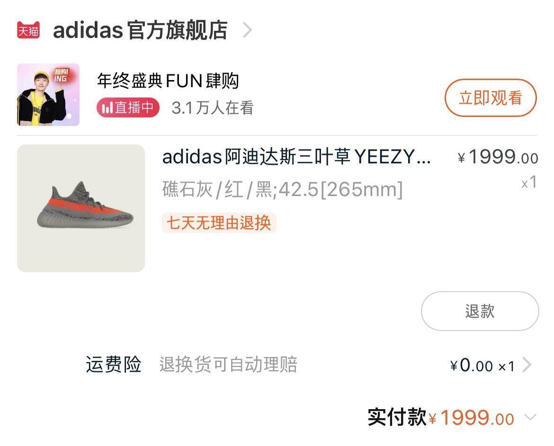554x446 pixels.
Task: Click the adidas阿迪达斯三叶草 YEEZY product title
Action: point(296,157)
